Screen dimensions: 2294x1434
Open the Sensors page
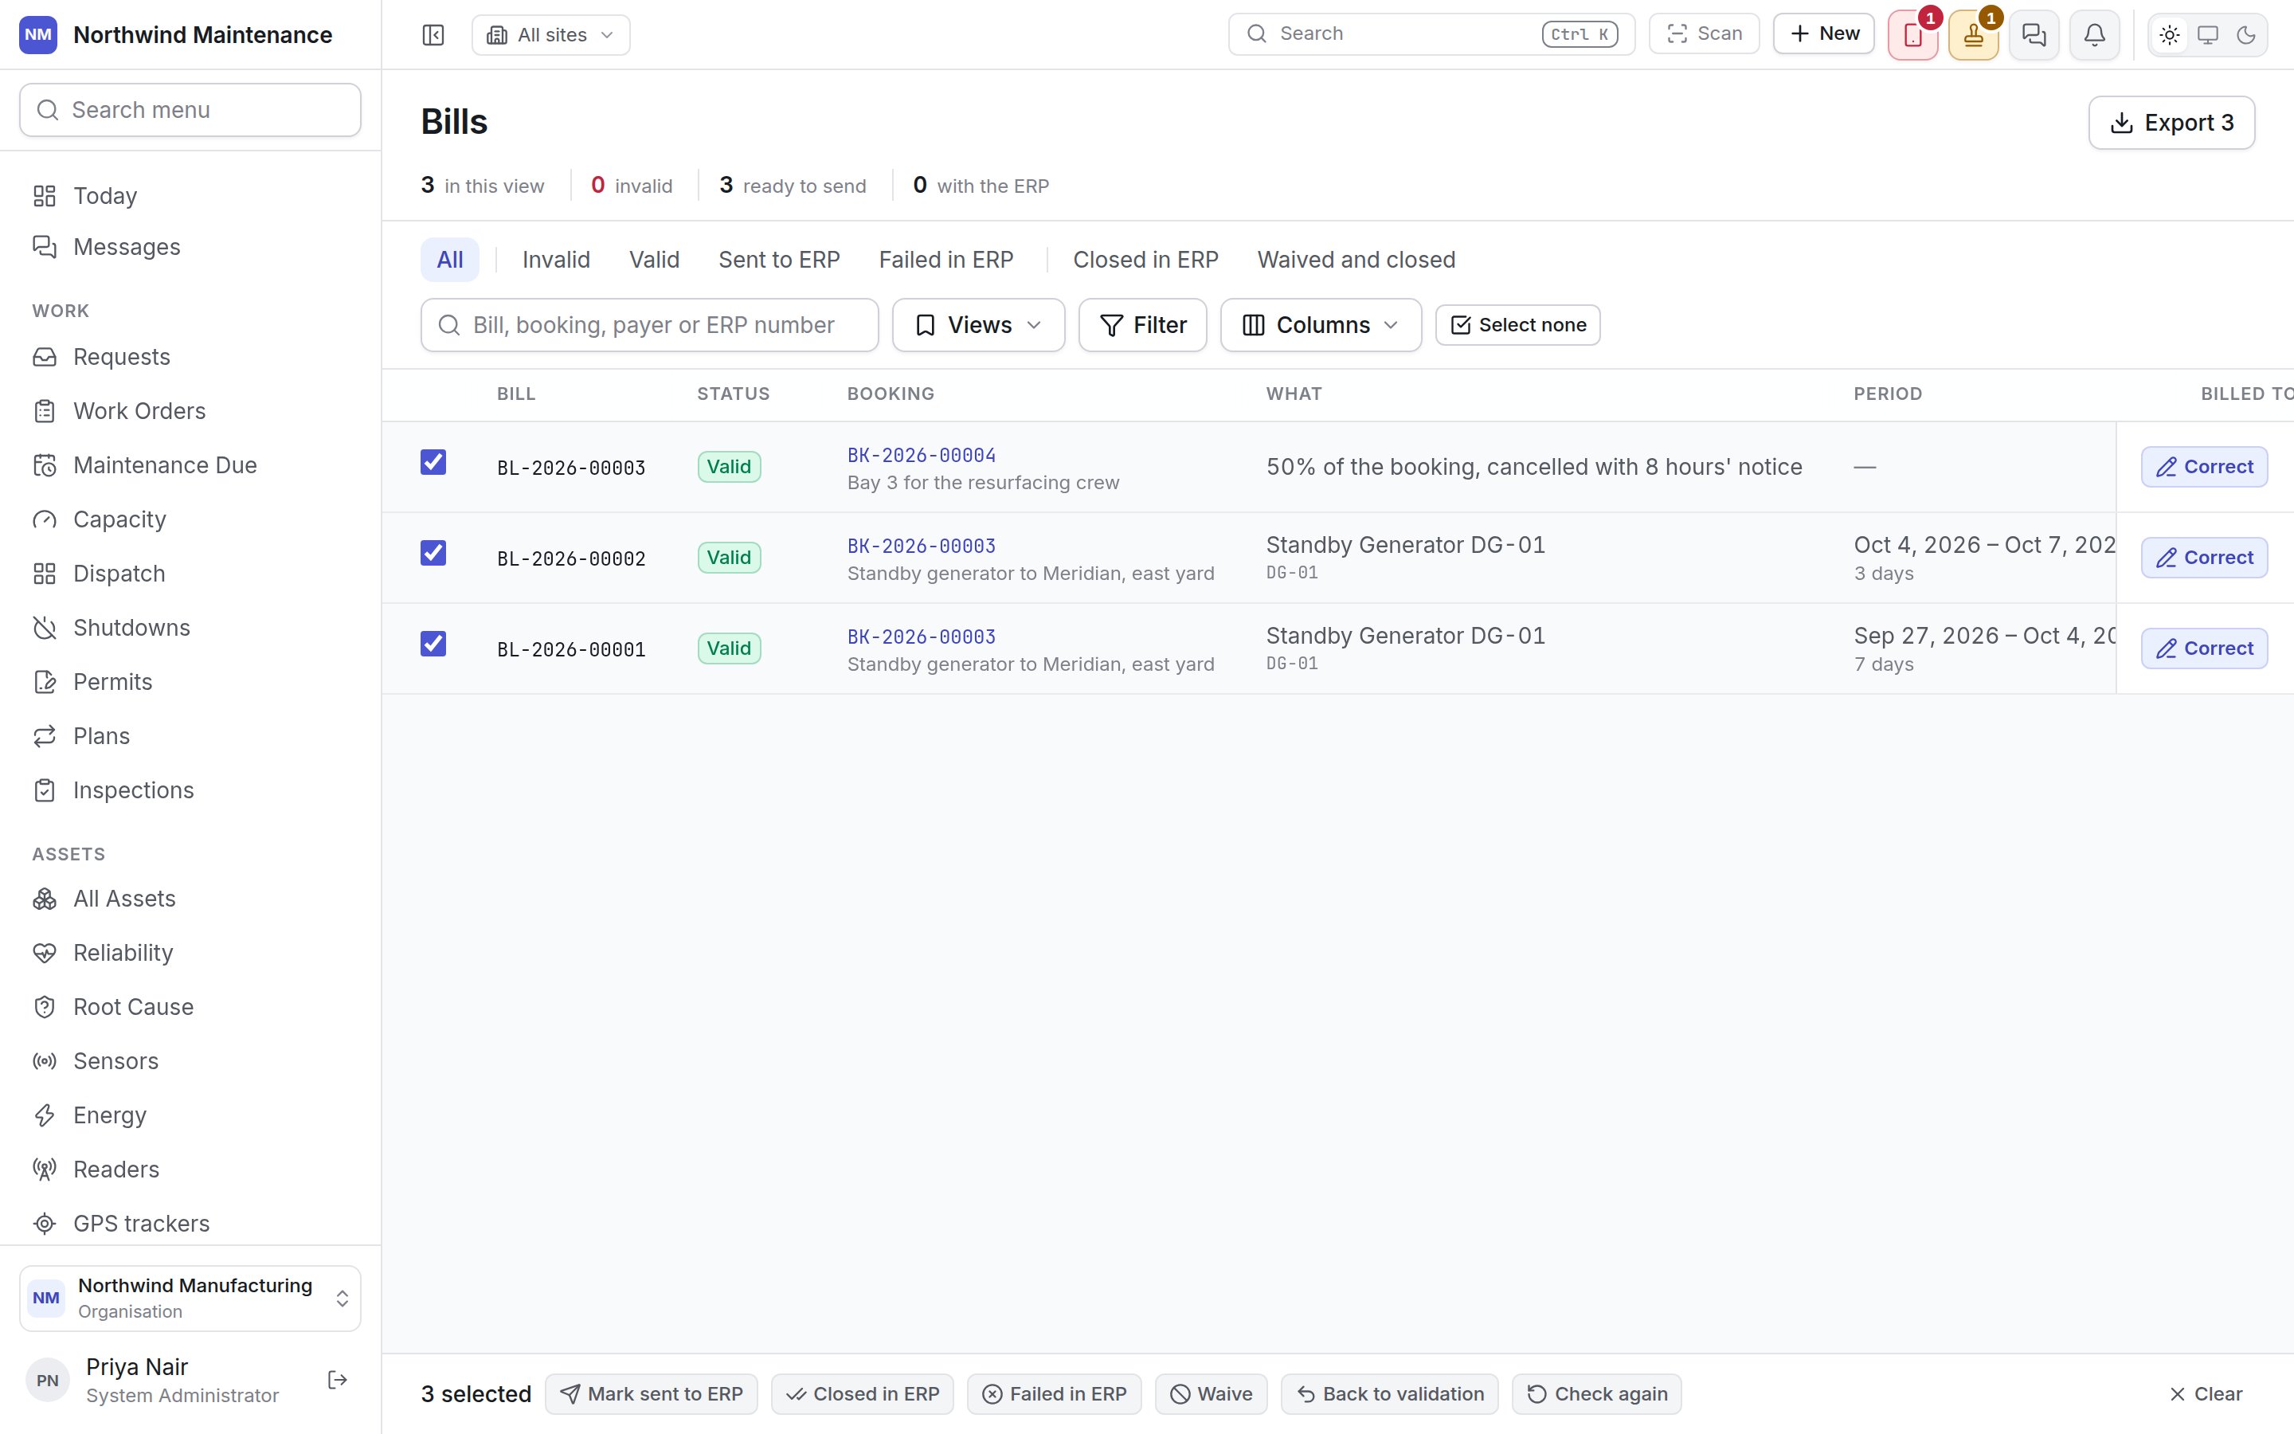click(x=190, y=1061)
